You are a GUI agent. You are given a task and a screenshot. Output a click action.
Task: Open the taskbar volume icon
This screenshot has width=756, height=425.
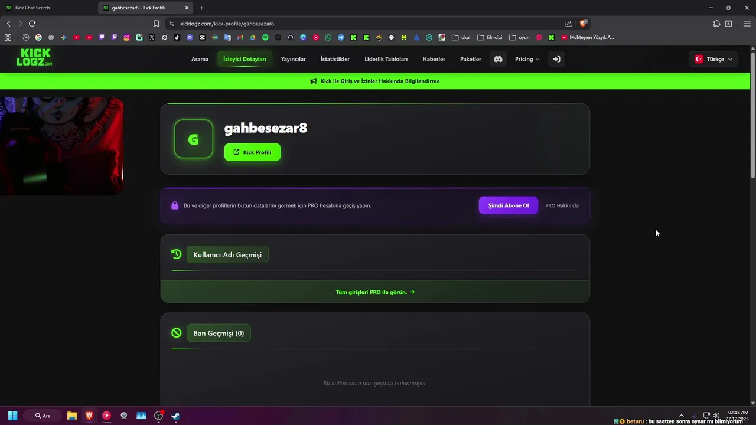click(x=716, y=416)
